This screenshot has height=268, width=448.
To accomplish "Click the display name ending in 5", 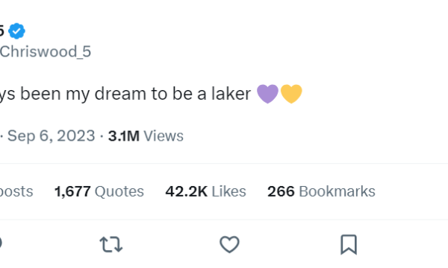I will pos(1,31).
